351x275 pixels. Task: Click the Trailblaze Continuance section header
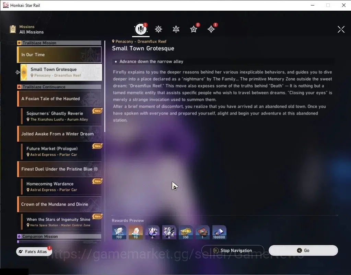pos(59,87)
